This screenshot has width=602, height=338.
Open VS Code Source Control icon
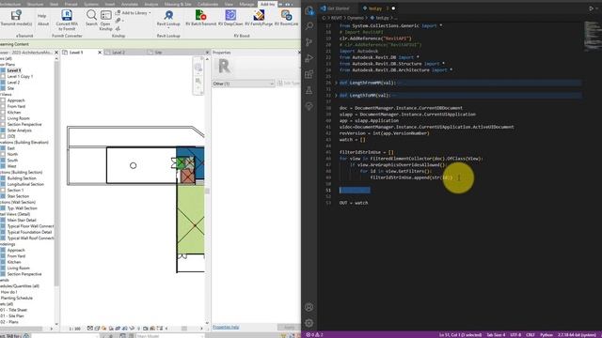tap(309, 41)
